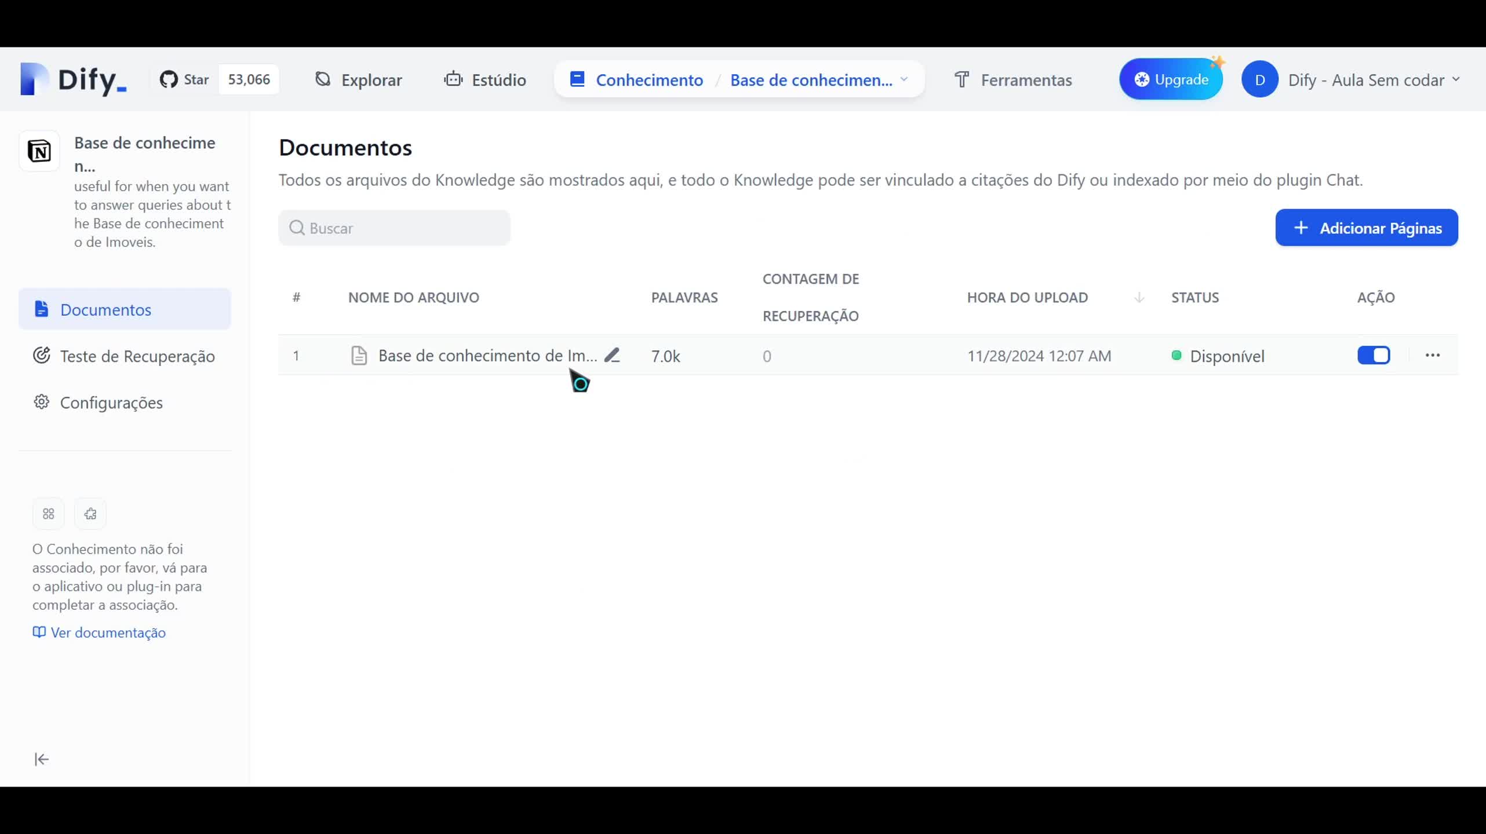The image size is (1486, 834).
Task: Disable the Disponível document via Ação toggle
Action: click(x=1373, y=356)
